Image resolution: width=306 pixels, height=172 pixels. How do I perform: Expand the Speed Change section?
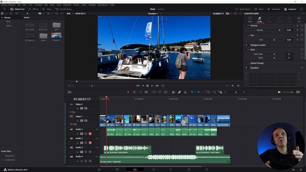click(257, 63)
